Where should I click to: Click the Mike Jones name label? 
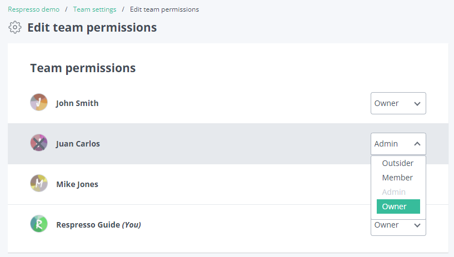click(x=77, y=184)
